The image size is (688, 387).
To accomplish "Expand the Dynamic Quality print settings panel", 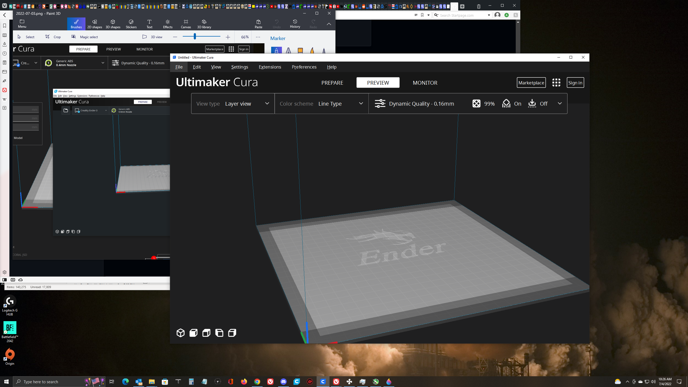I will click(x=468, y=103).
